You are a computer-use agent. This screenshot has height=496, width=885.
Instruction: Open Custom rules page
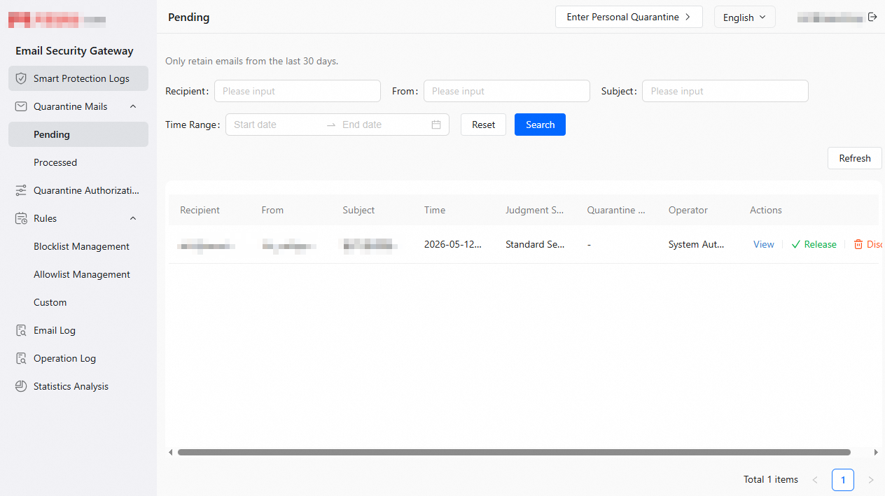pyautogui.click(x=78, y=302)
